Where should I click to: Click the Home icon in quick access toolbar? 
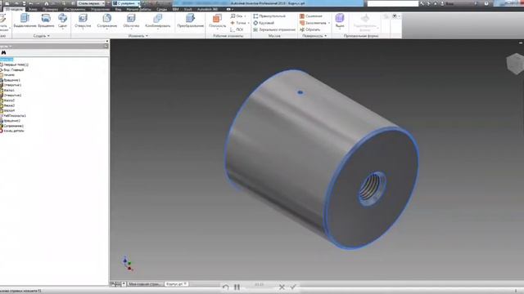(47, 3)
